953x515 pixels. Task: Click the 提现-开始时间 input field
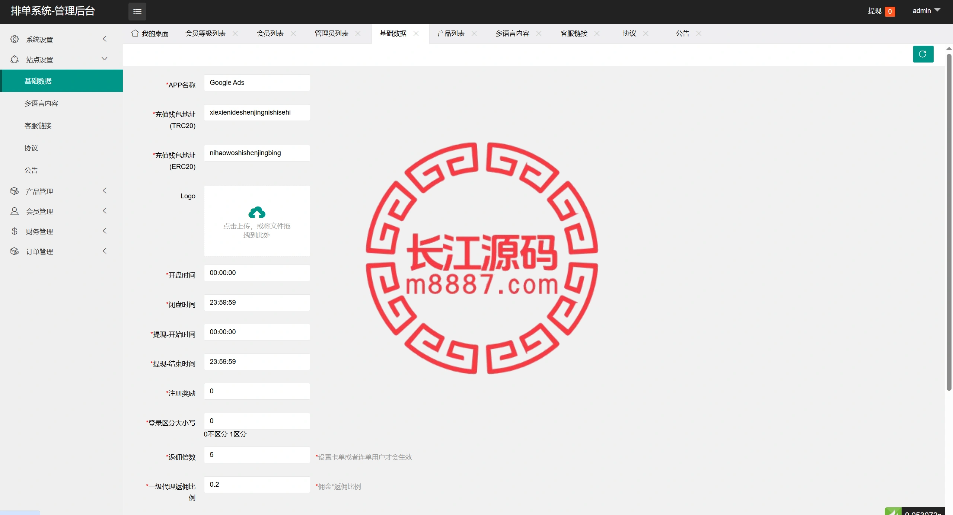click(257, 332)
